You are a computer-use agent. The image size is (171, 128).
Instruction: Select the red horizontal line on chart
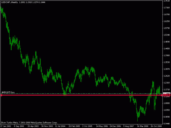pos(82,95)
